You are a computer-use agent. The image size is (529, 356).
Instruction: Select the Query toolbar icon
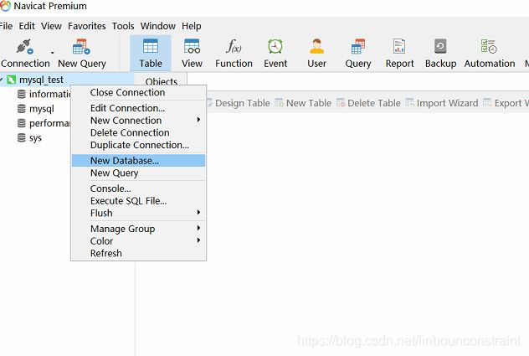coord(358,46)
